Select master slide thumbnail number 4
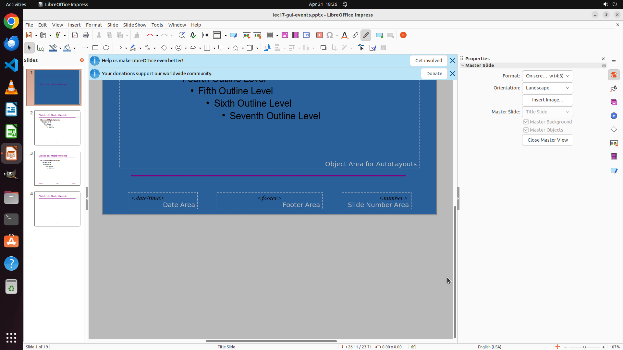This screenshot has height=350, width=623. click(x=57, y=209)
